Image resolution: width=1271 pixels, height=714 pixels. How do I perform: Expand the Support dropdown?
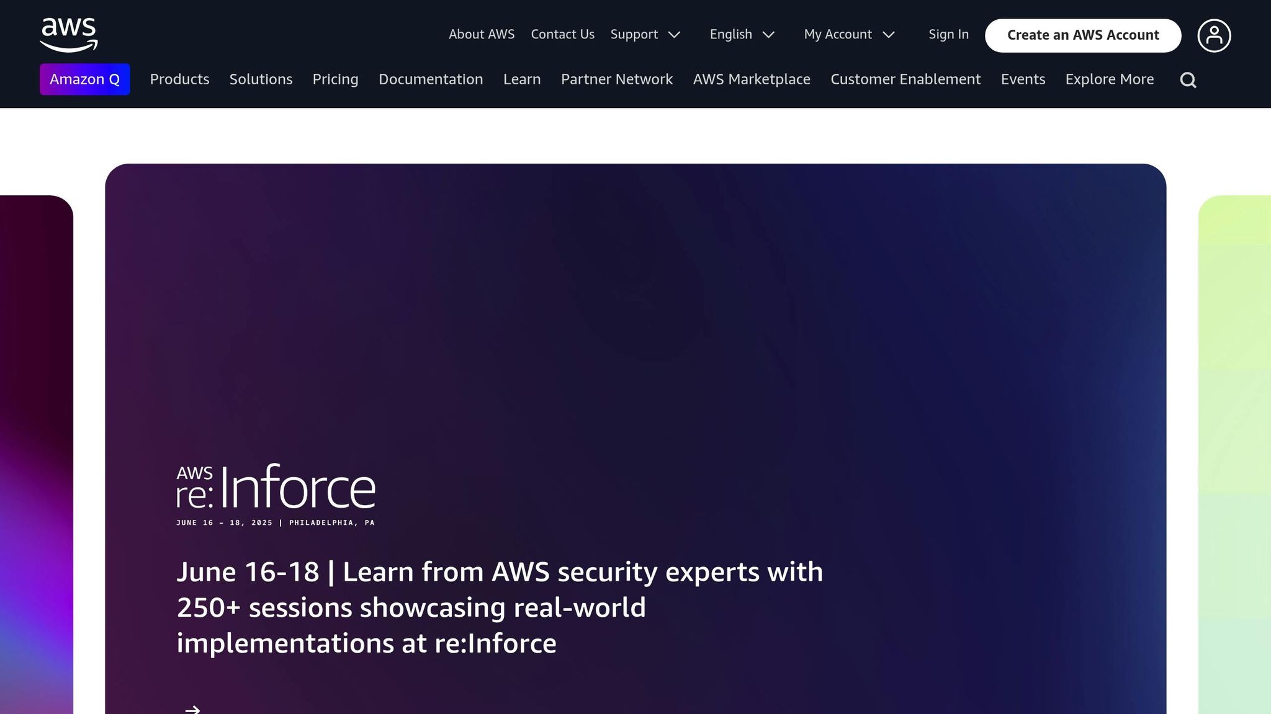point(645,35)
